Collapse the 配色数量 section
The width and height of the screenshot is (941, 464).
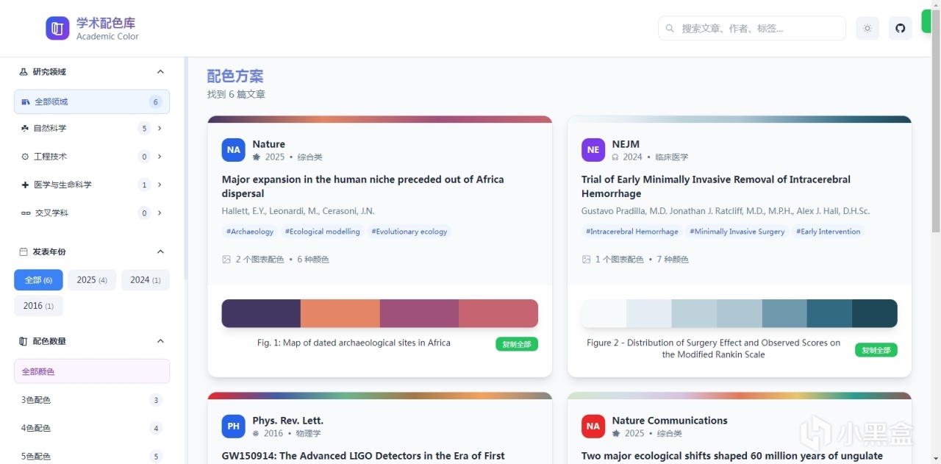[x=161, y=341]
